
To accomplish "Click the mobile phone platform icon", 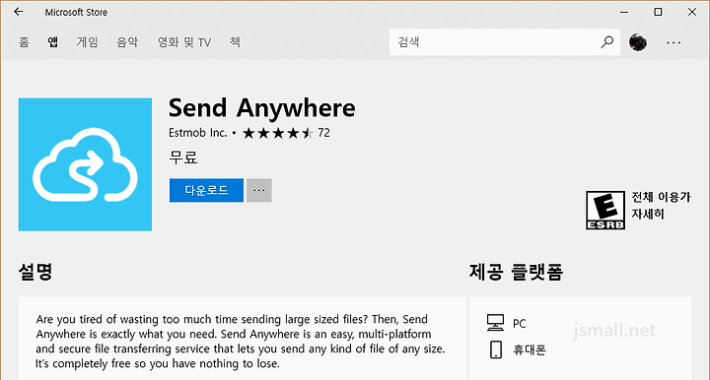I will [496, 349].
